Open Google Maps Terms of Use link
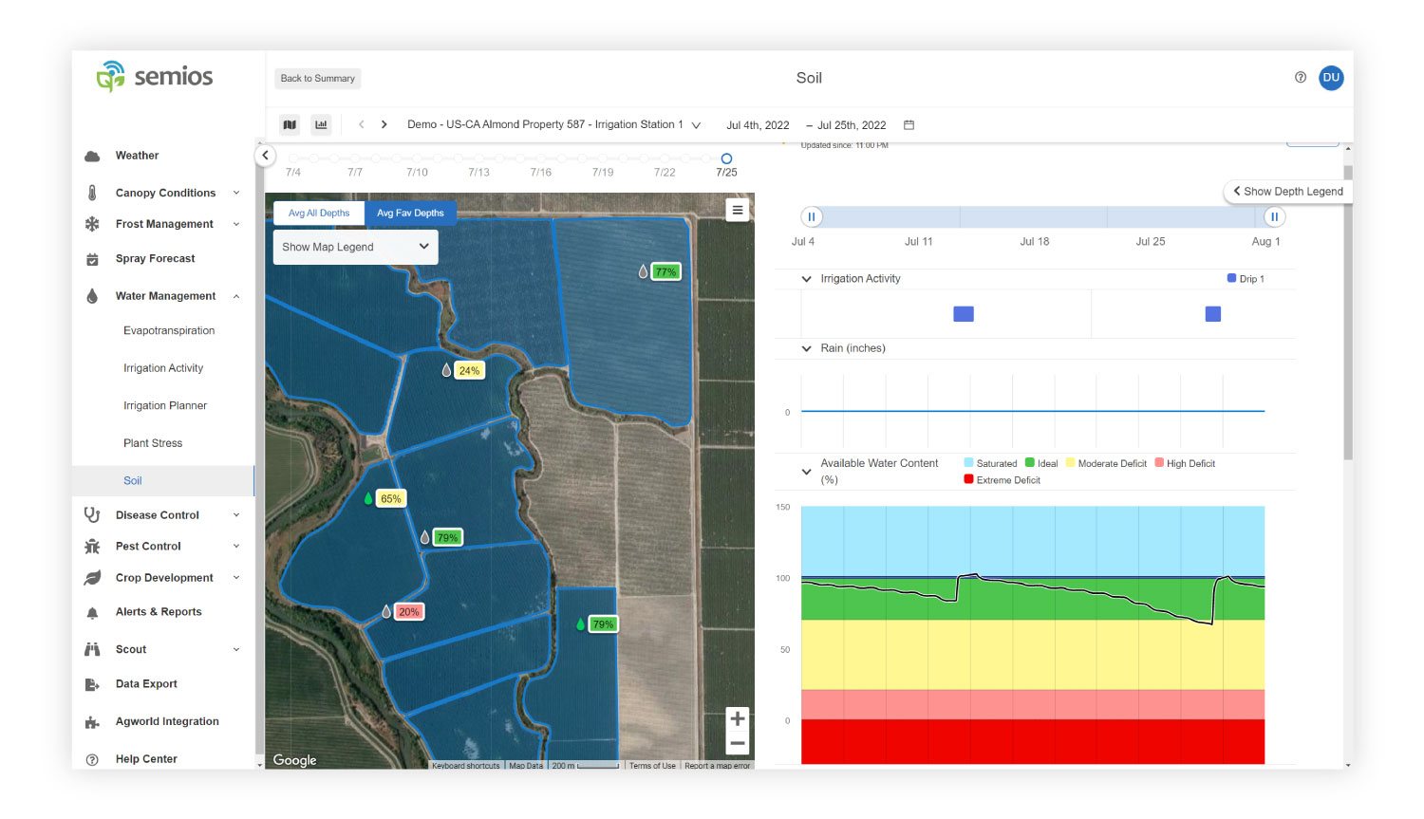Viewport: 1424px width, 819px height. (x=652, y=765)
